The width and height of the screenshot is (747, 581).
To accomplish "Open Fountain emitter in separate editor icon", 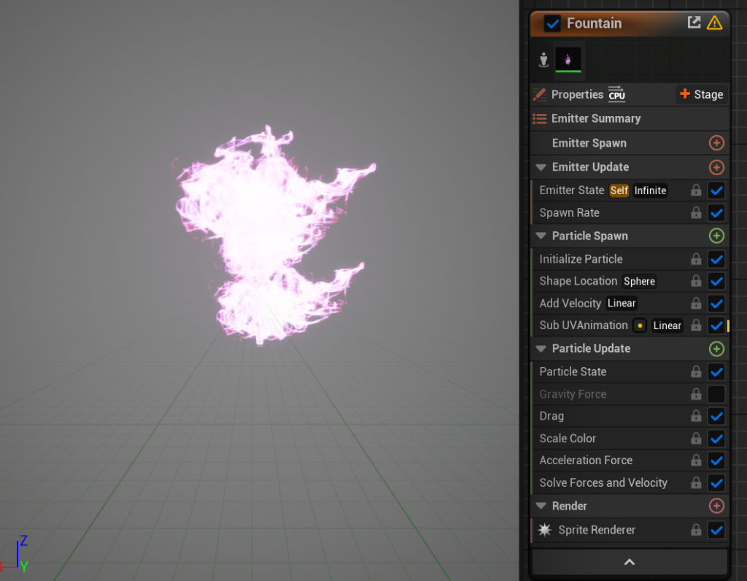I will 694,23.
